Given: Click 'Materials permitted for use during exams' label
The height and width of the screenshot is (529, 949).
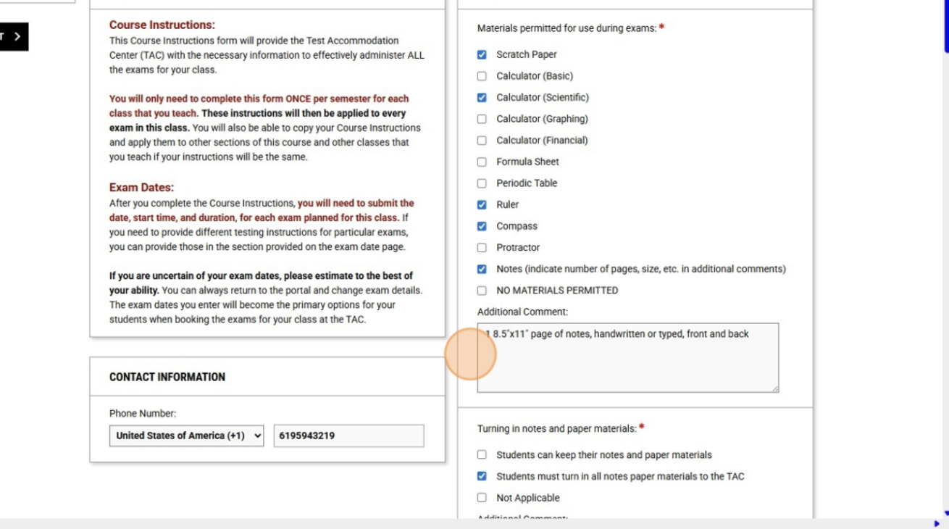Looking at the screenshot, I should click(x=567, y=28).
